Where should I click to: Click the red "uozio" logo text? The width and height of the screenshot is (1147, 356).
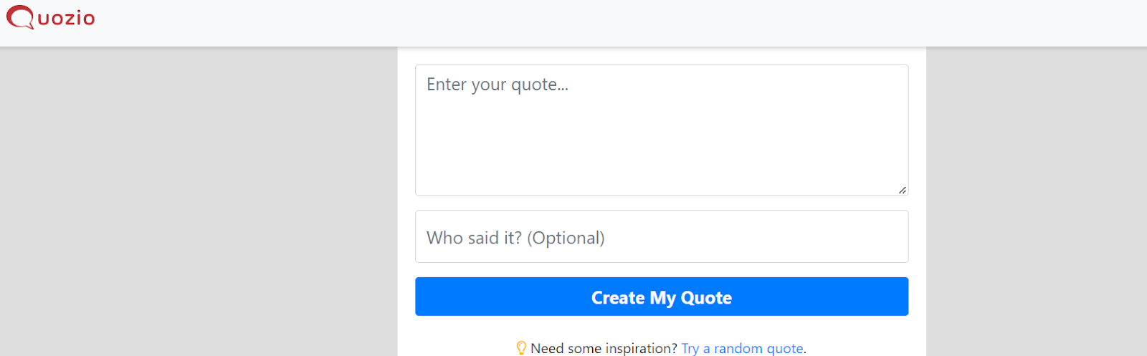(66, 19)
